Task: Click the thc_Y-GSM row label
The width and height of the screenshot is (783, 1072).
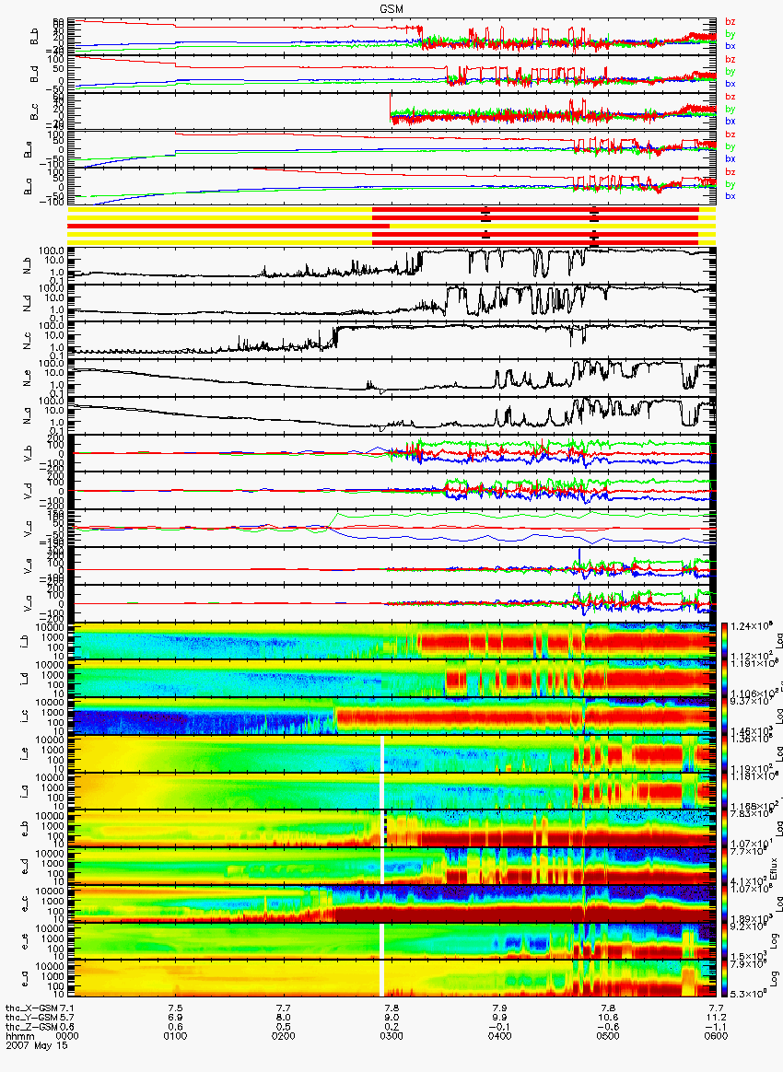Action: (x=31, y=1018)
